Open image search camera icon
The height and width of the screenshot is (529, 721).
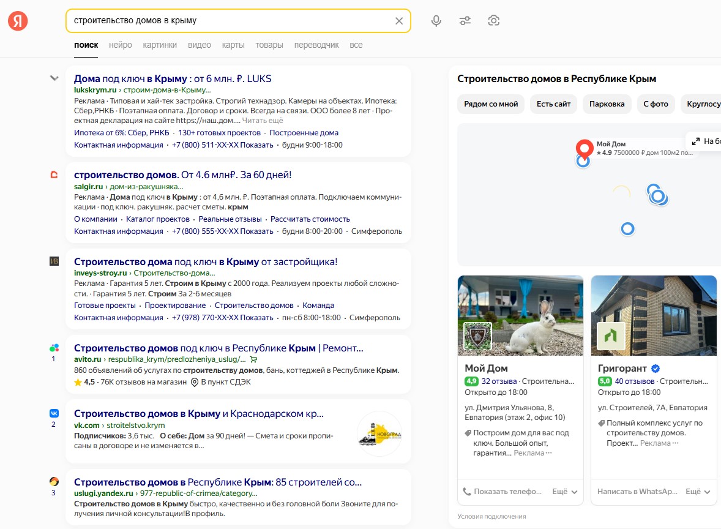click(493, 21)
